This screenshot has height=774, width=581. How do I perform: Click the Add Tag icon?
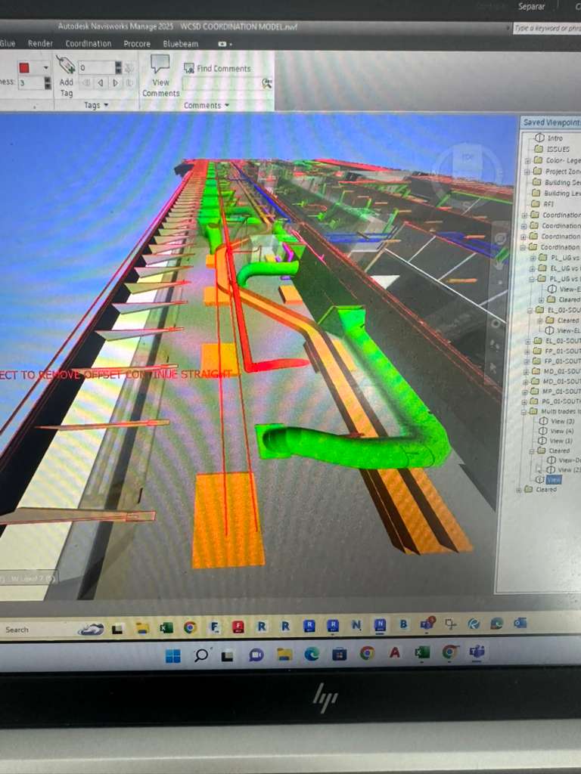[x=66, y=66]
